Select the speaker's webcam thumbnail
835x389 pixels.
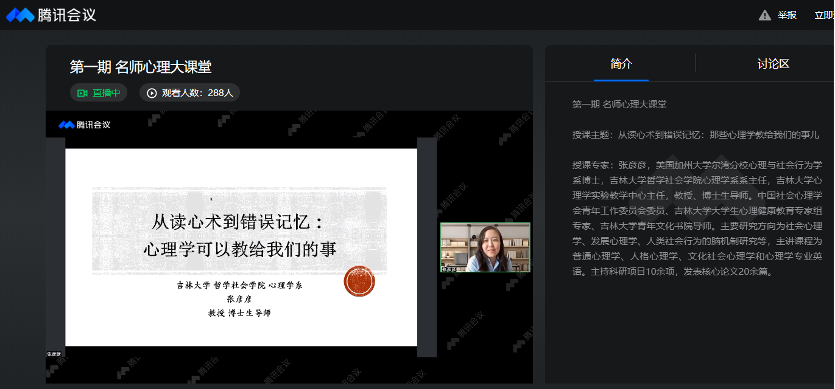click(485, 246)
